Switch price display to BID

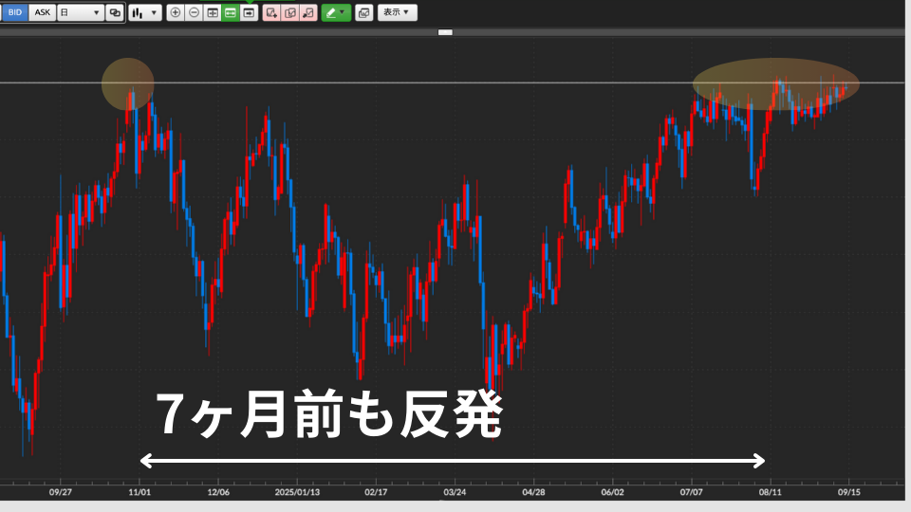pos(14,12)
